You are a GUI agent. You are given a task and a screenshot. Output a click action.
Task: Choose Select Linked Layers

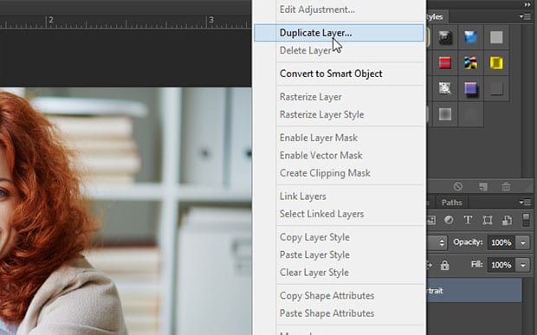pyautogui.click(x=339, y=214)
